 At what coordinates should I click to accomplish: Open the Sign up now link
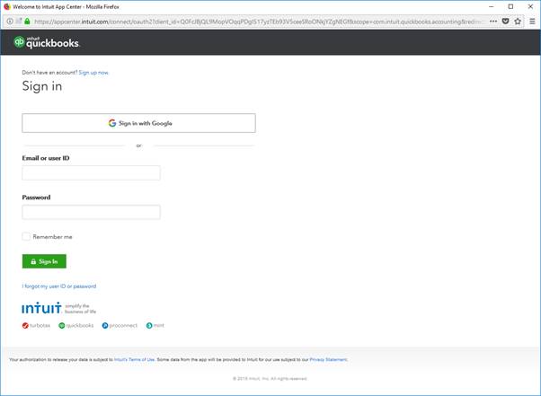click(x=93, y=72)
